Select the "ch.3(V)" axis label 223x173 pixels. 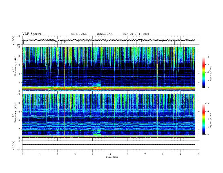coord(13,145)
